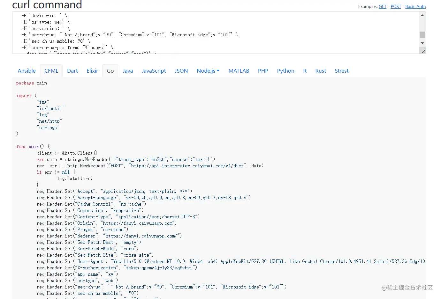
Task: Click the Content-Type header line
Action: [118, 217]
